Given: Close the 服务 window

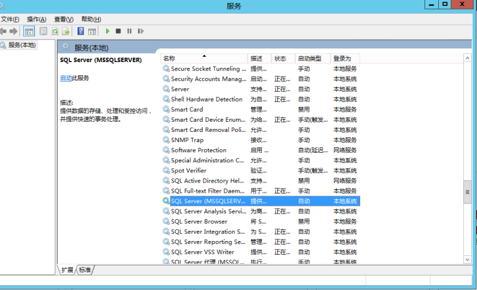Looking at the screenshot, I should coord(462,4).
